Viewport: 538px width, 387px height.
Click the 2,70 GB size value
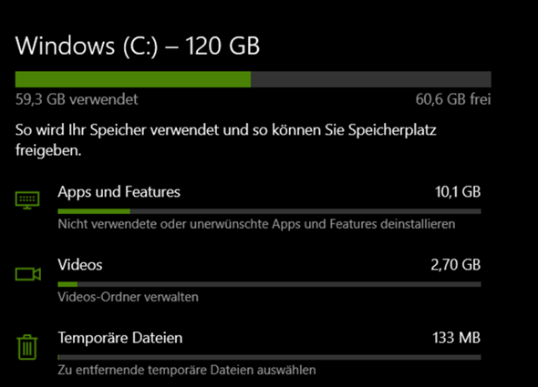click(x=456, y=265)
